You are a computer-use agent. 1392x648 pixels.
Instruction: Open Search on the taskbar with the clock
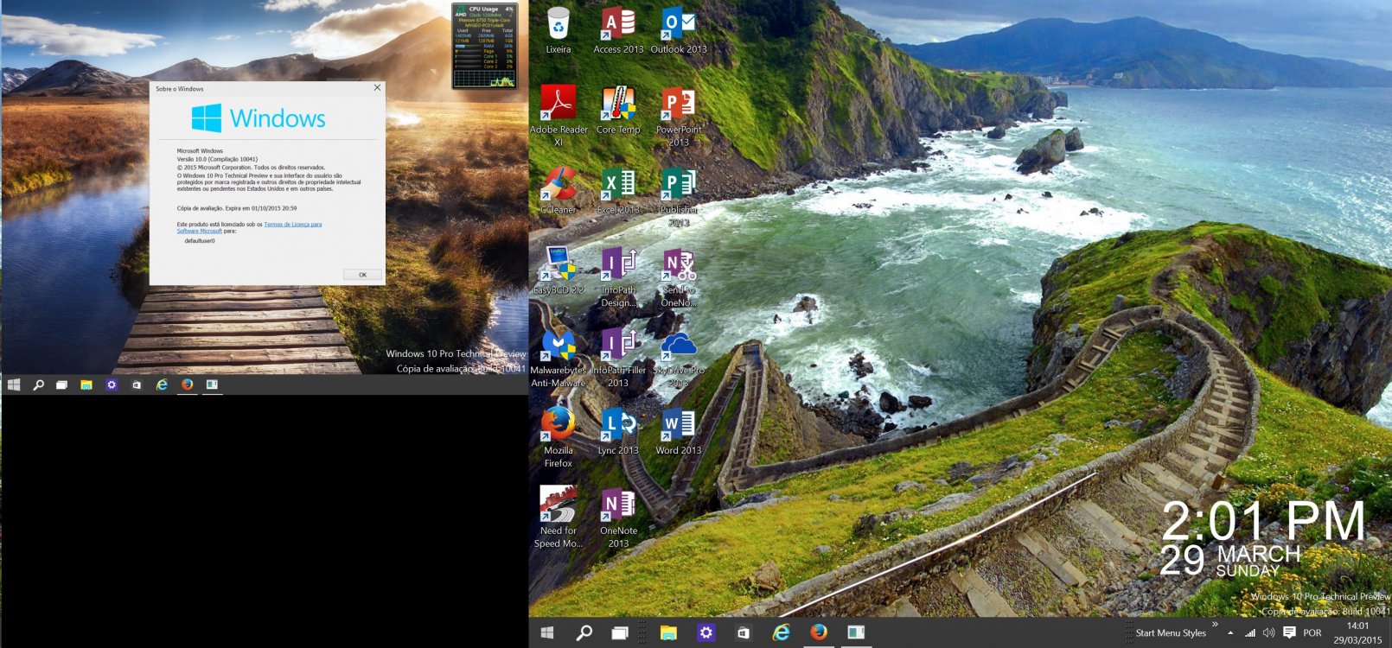[584, 632]
